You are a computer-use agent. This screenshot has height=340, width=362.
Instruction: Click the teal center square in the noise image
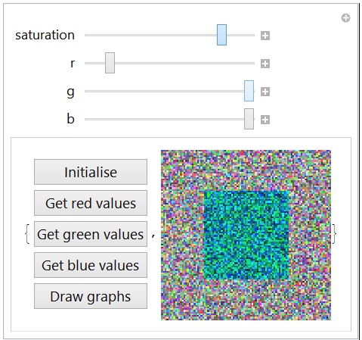coord(246,236)
